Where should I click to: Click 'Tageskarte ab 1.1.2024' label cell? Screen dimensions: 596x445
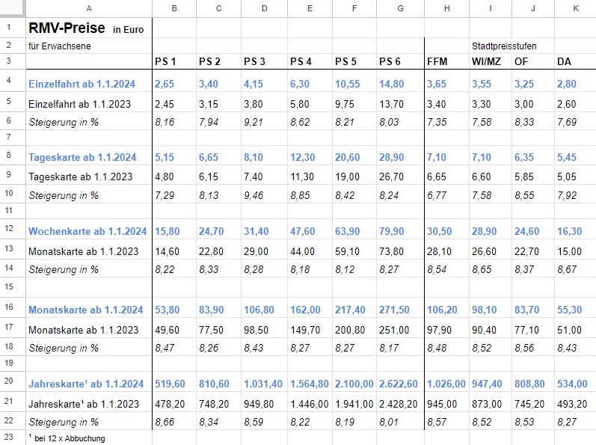tap(89, 157)
